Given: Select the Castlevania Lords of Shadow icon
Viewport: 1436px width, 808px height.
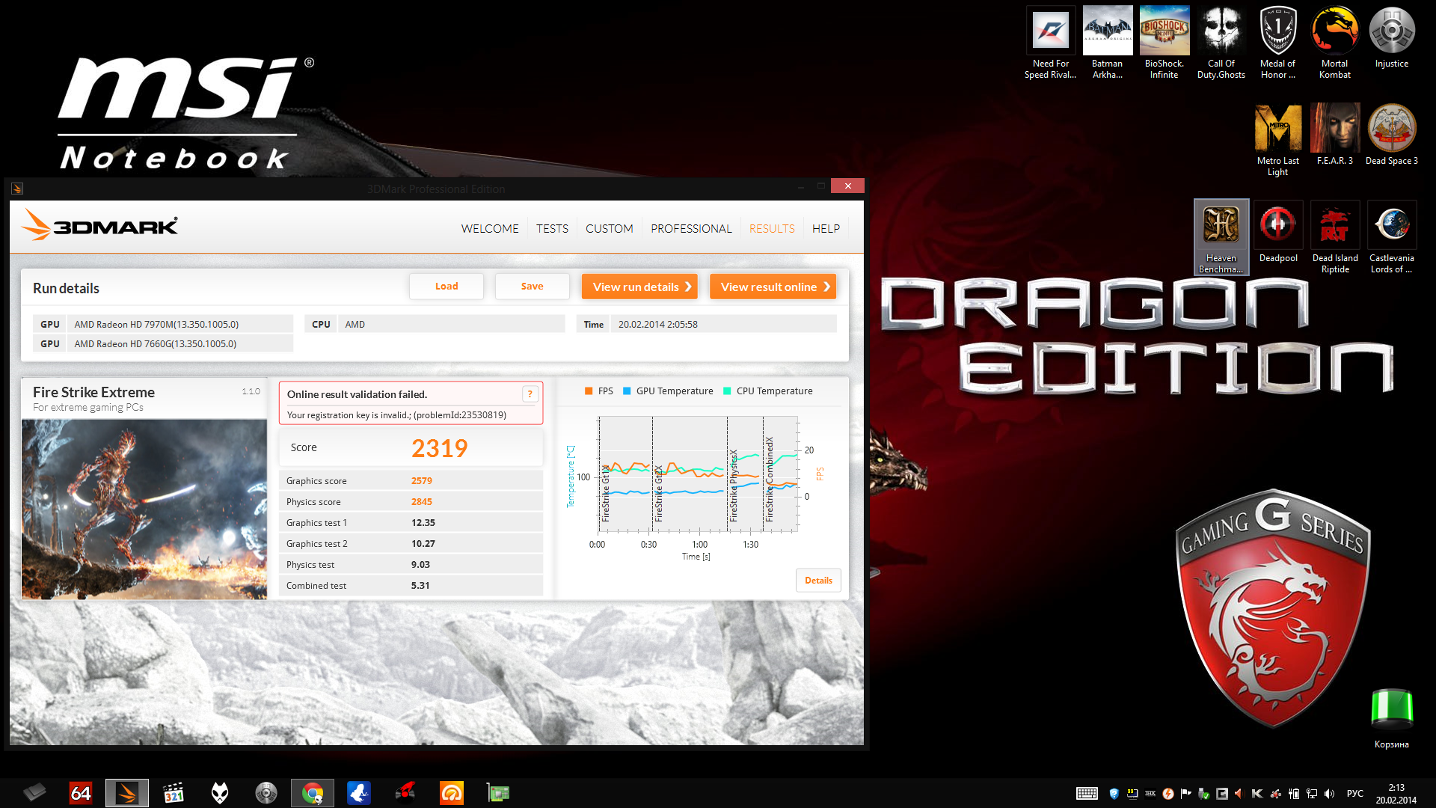Looking at the screenshot, I should tap(1391, 237).
